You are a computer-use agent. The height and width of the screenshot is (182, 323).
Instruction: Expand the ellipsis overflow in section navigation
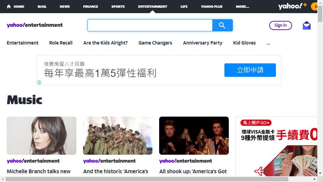click(x=268, y=43)
